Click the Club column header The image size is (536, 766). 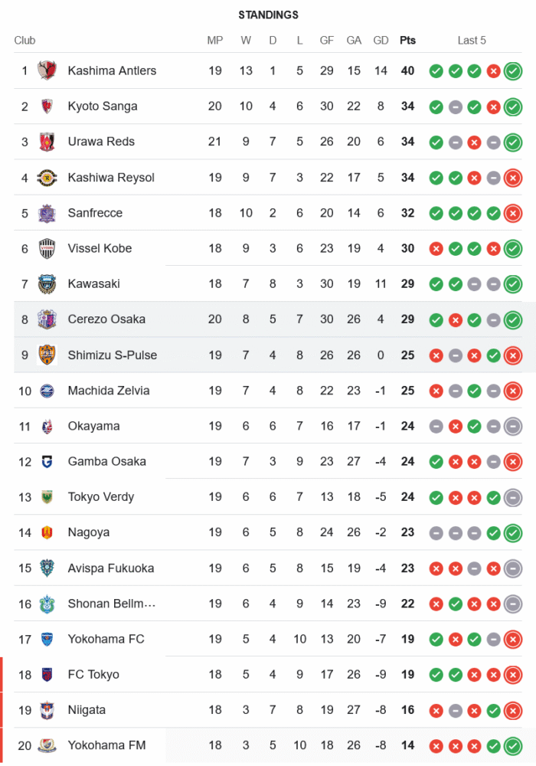25,41
